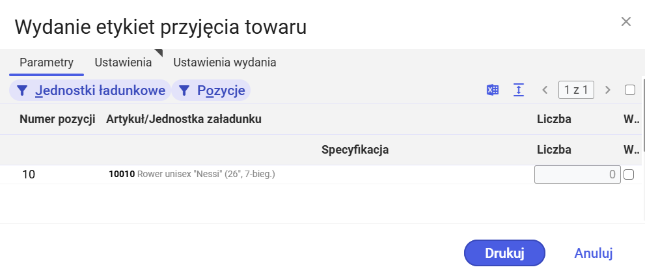Screen dimensions: 645x278
Task: Go to previous page arrow
Action: [545, 90]
